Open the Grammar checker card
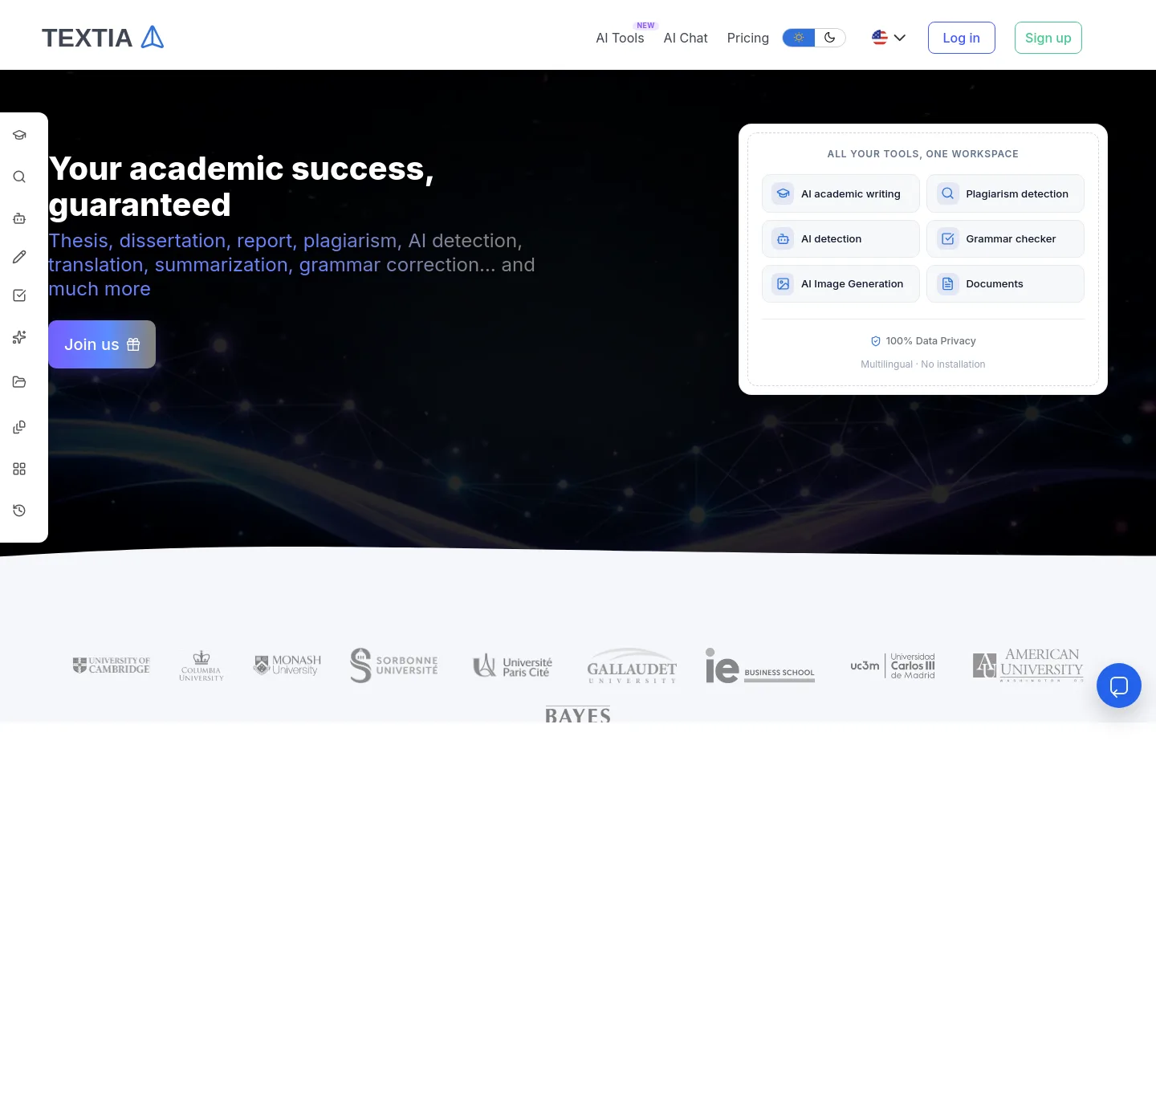 coord(1005,238)
